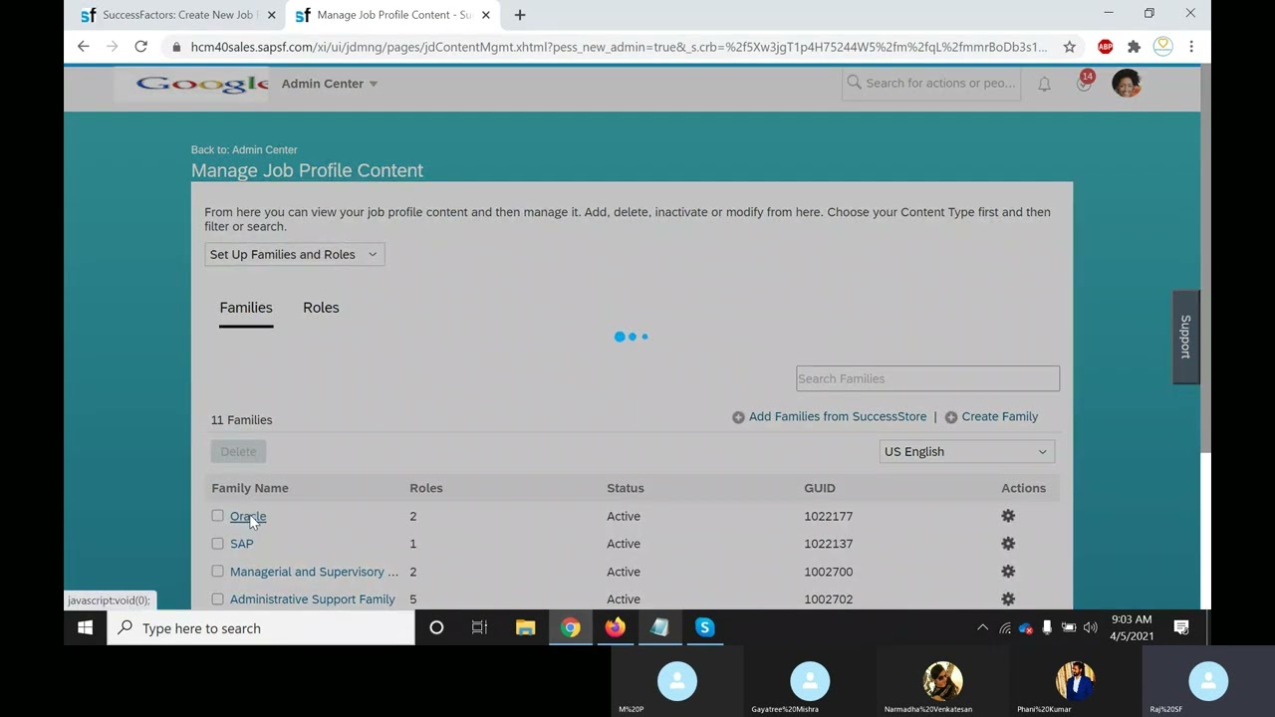Close the Manage Job Profile Content tab
This screenshot has height=717, width=1275.
point(486,15)
